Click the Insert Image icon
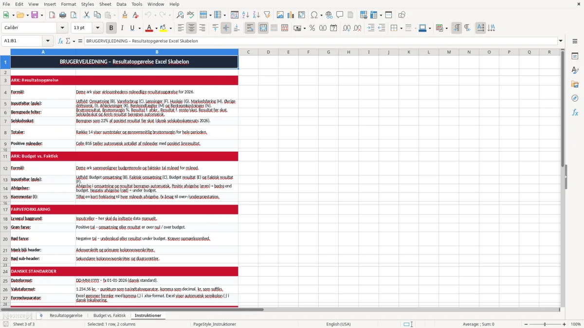Screen dimensions: 584x328 tap(280, 15)
